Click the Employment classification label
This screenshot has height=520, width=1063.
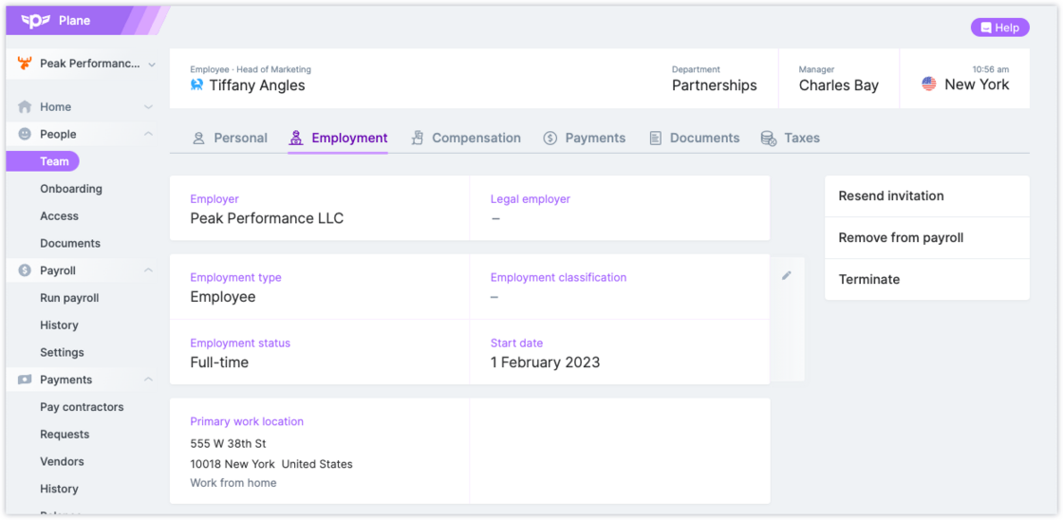pos(559,277)
